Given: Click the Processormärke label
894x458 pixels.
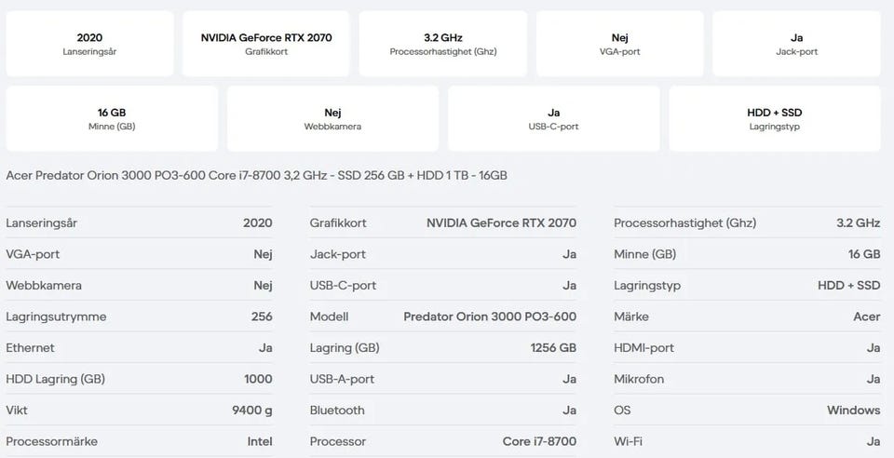Looking at the screenshot, I should pos(51,441).
